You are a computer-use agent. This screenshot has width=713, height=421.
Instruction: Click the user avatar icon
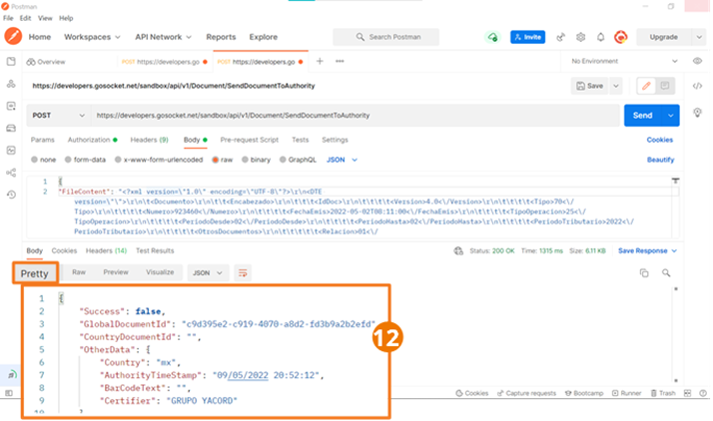click(621, 37)
